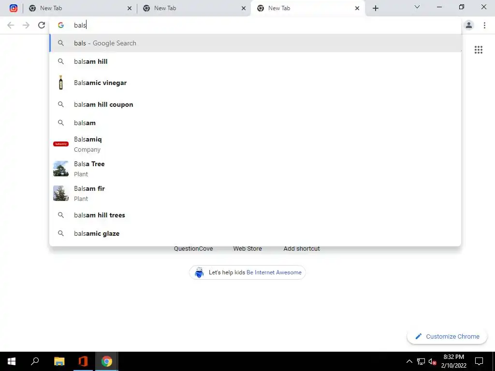Click the Google G icon in address bar
495x371 pixels.
[61, 25]
